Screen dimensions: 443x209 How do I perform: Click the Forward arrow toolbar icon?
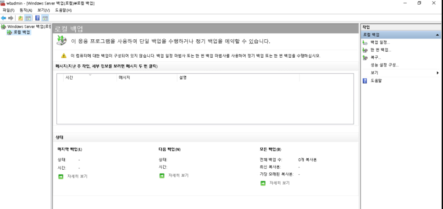tap(11, 18)
